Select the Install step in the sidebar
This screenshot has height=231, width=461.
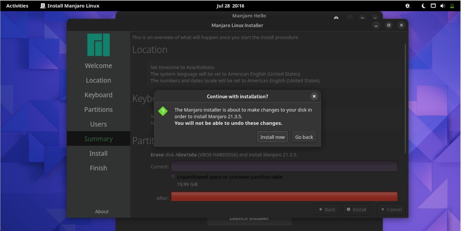[x=98, y=154]
